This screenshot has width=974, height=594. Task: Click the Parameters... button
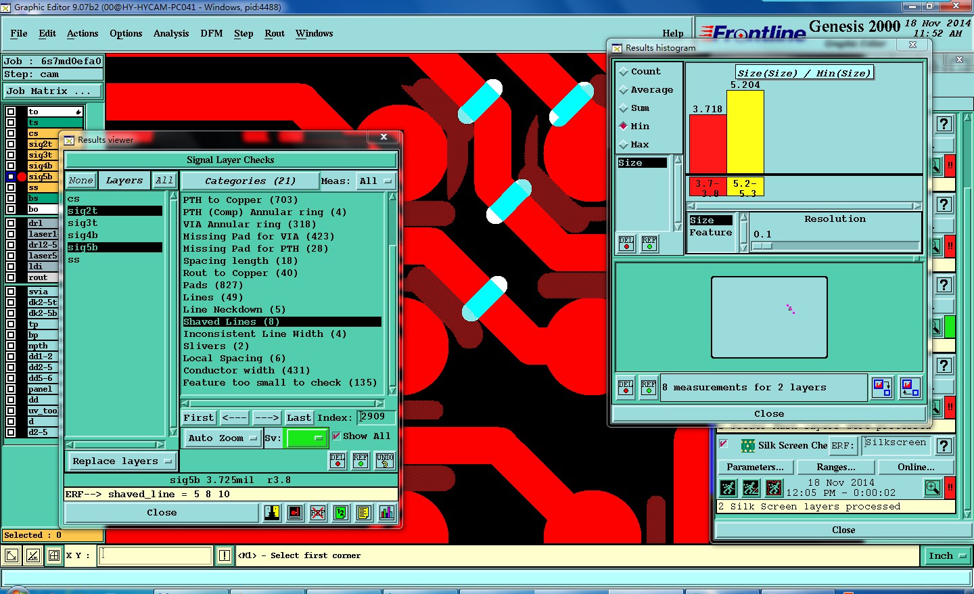point(756,467)
